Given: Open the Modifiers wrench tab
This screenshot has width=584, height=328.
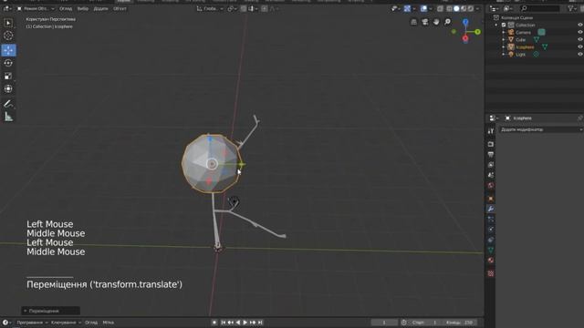Looking at the screenshot, I should click(491, 209).
